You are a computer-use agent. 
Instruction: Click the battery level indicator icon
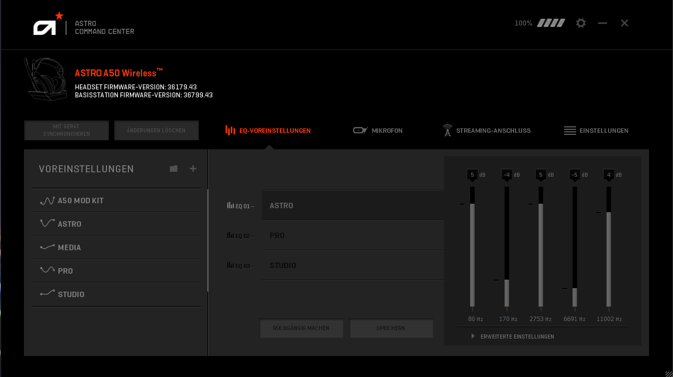tap(551, 23)
